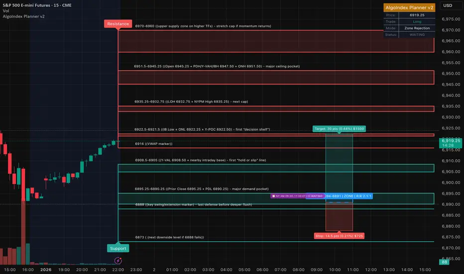
Task: Click the Long trade value in planner table
Action: click(x=417, y=21)
